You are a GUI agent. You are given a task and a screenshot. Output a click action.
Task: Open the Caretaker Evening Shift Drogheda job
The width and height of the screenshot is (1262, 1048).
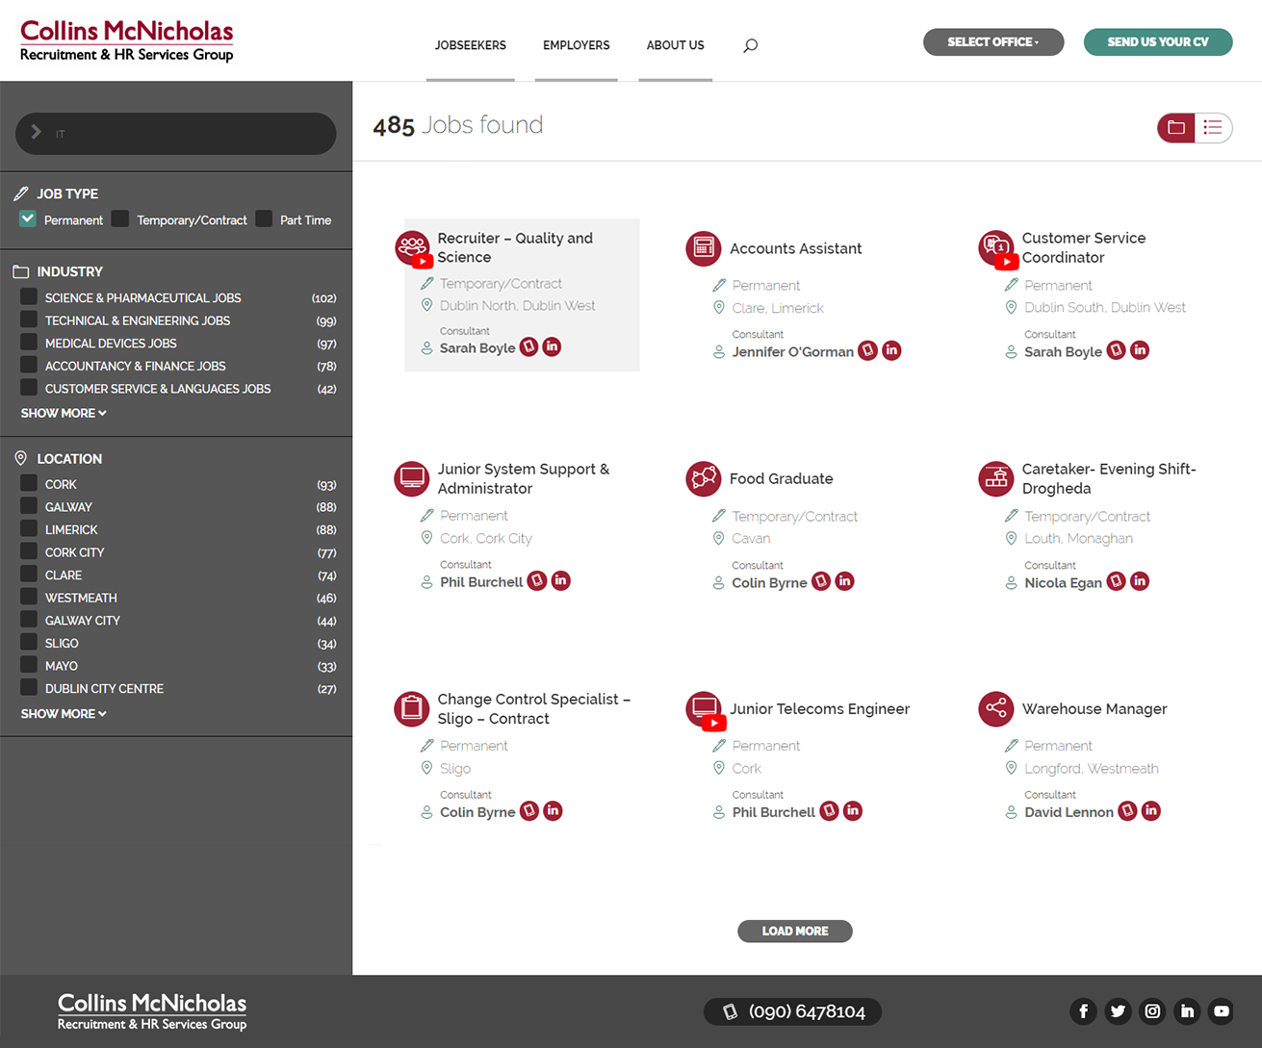[1109, 478]
